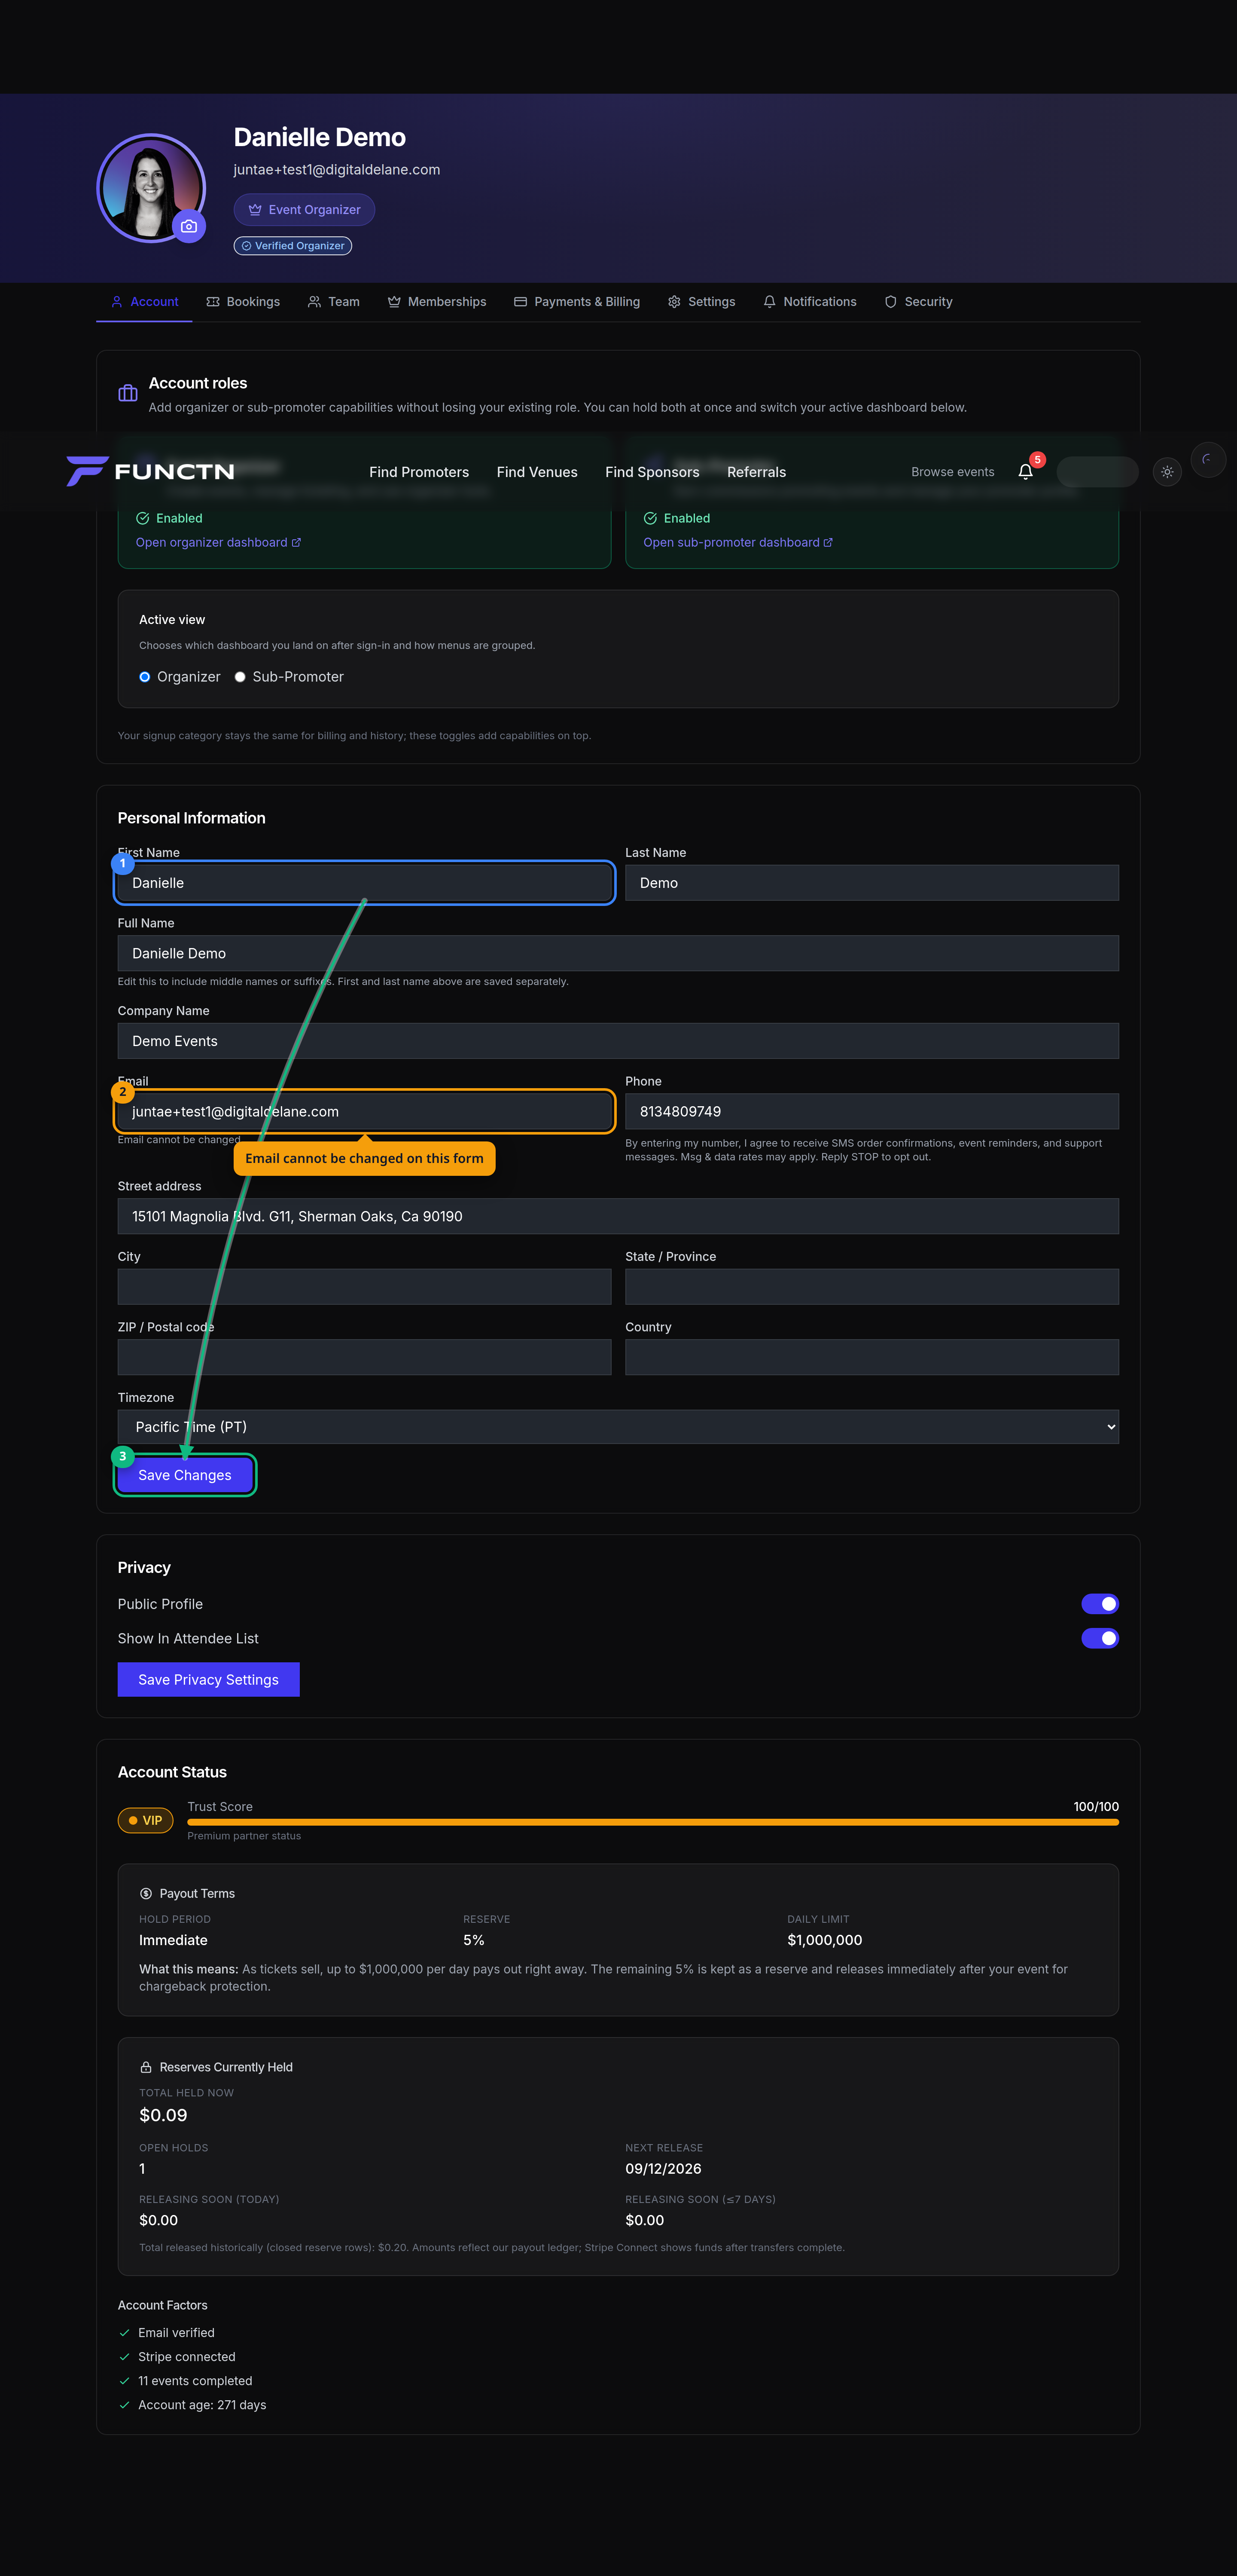Screen dimensions: 1237x2576
Task: Click the Browse events link
Action: click(952, 472)
